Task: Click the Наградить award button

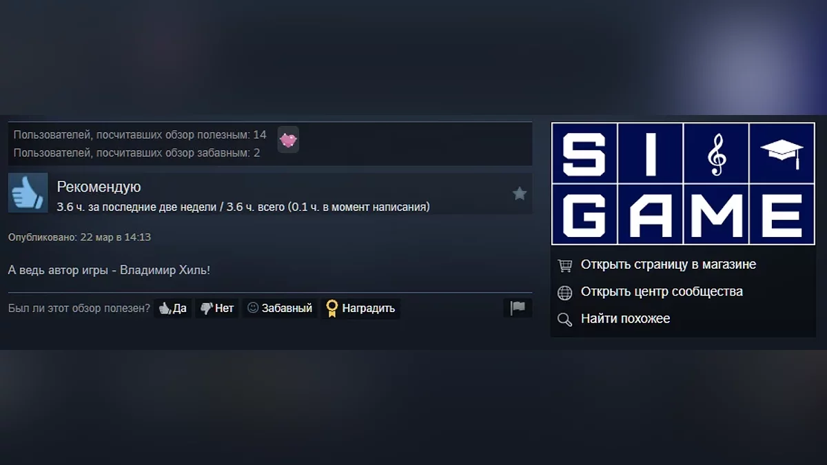Action: click(360, 309)
